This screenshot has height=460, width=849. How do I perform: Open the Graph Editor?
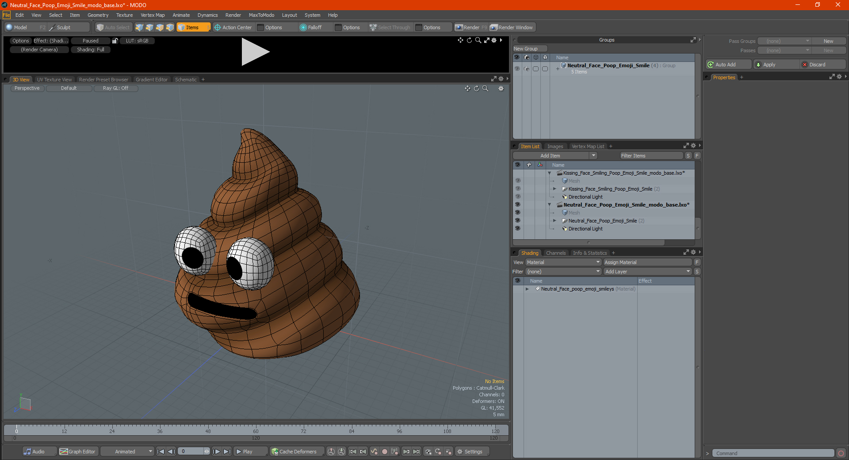[77, 452]
